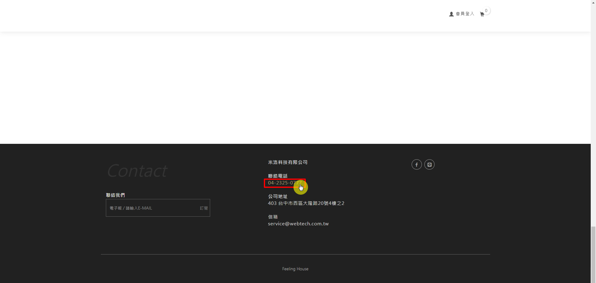Open the LINE social icon

429,165
